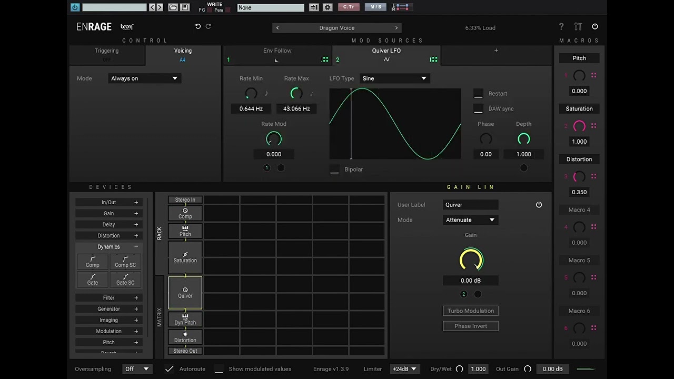
Task: Select the Gate SC device icon
Action: coord(125,279)
